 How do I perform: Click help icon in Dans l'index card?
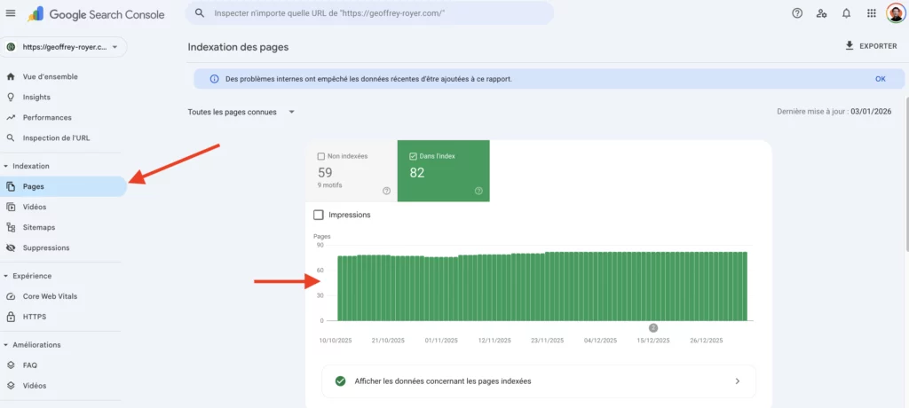tap(478, 191)
